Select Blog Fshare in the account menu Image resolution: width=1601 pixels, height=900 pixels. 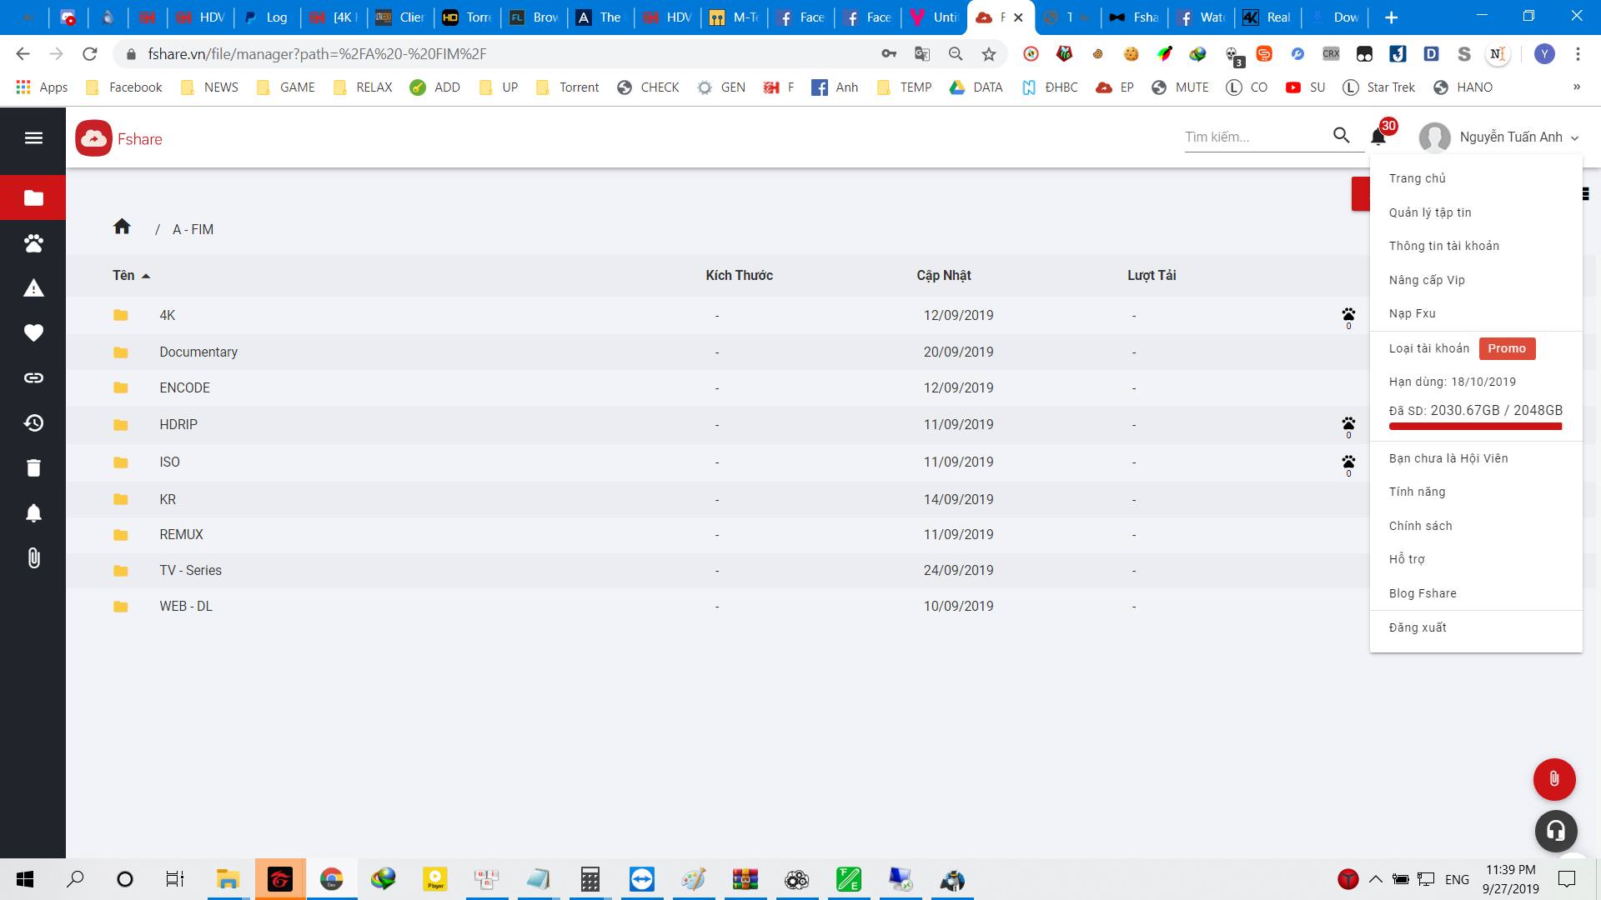coord(1423,593)
